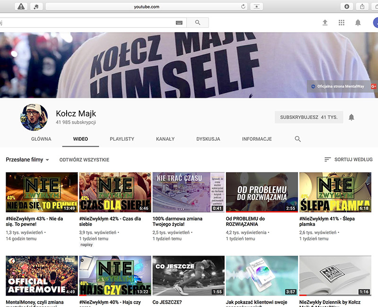Open Od problemu do rozwiązania thumbnail
This screenshot has height=307, width=378.
point(262,192)
